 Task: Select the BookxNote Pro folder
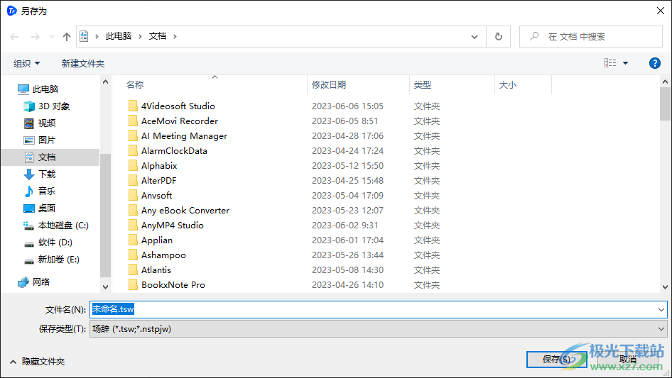tap(167, 284)
